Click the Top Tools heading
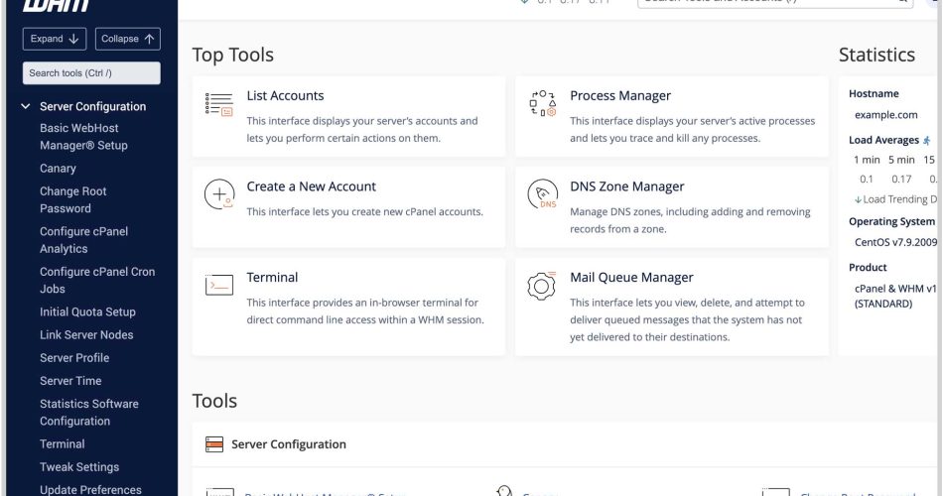Image resolution: width=943 pixels, height=496 pixels. click(232, 55)
